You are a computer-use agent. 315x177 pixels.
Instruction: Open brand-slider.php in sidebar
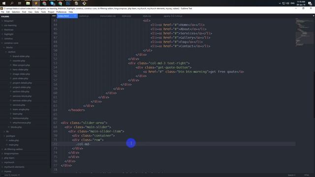(x=21, y=56)
